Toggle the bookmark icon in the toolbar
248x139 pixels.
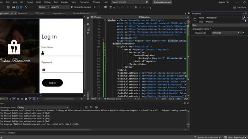(x=136, y=7)
